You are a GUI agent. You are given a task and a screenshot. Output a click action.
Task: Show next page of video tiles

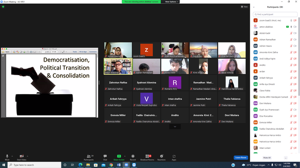175,126
